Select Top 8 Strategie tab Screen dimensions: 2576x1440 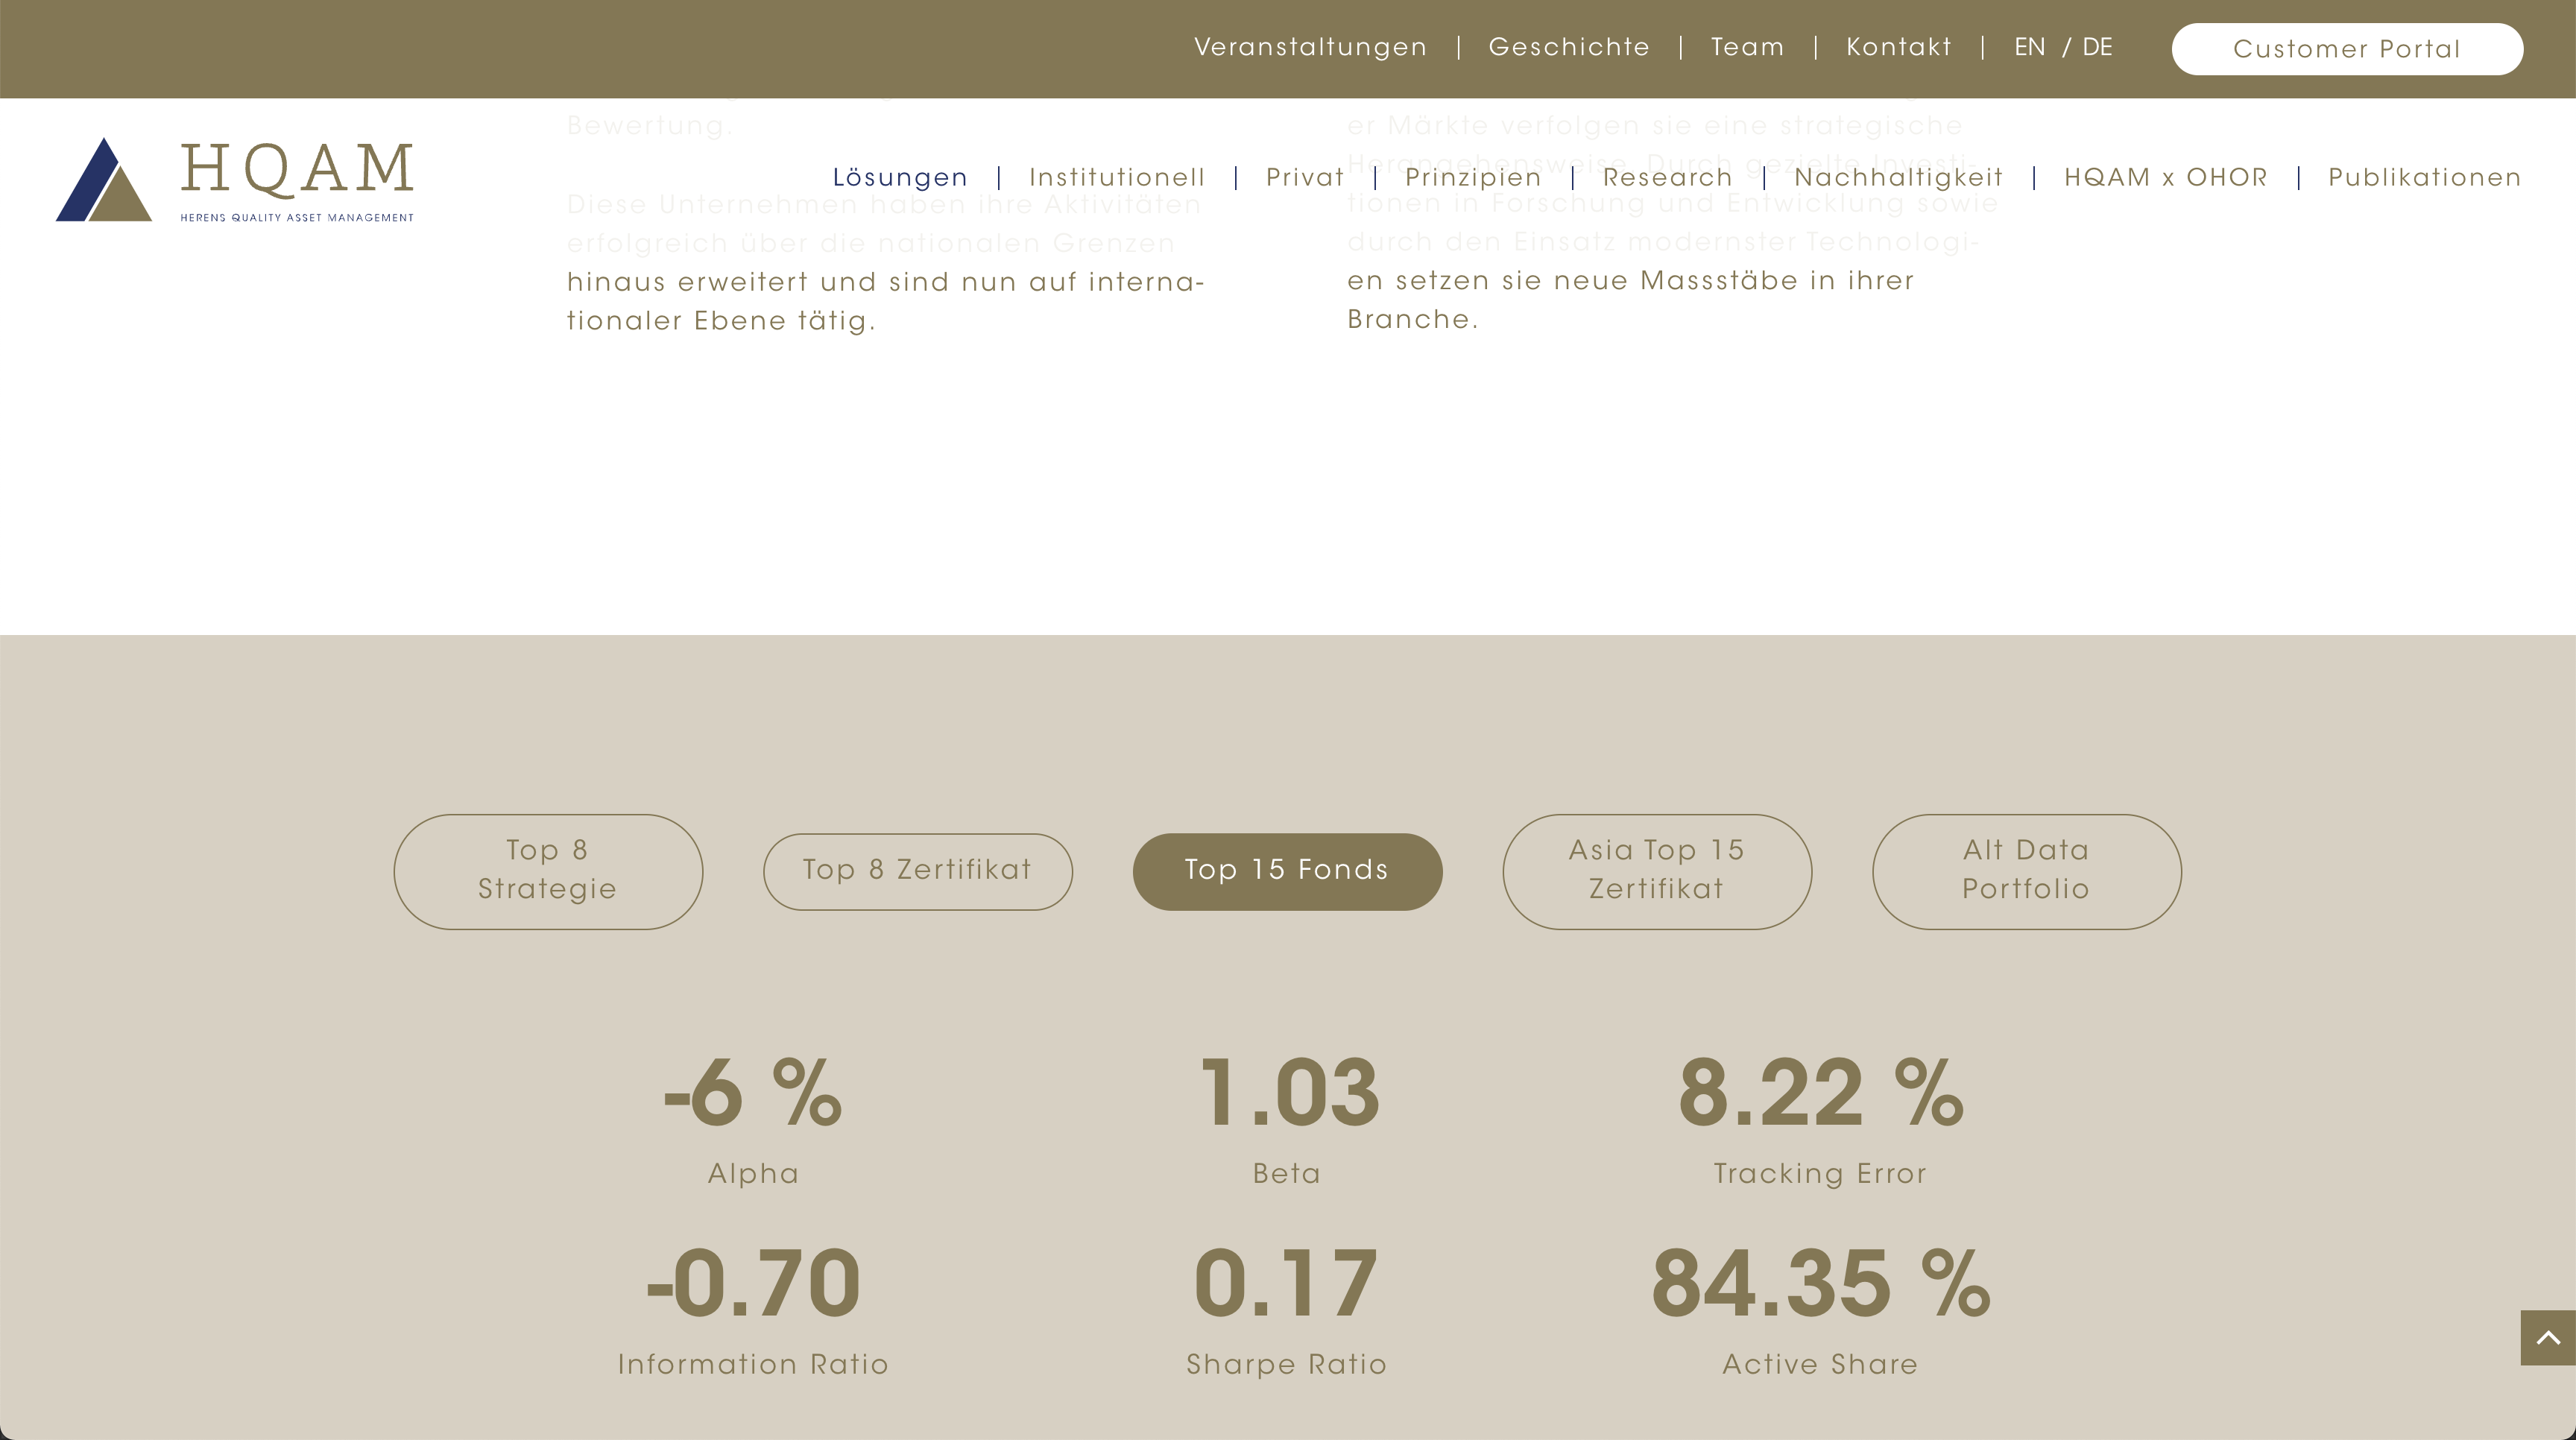(x=548, y=870)
